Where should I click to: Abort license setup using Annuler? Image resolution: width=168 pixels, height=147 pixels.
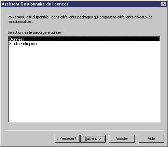click(x=122, y=138)
